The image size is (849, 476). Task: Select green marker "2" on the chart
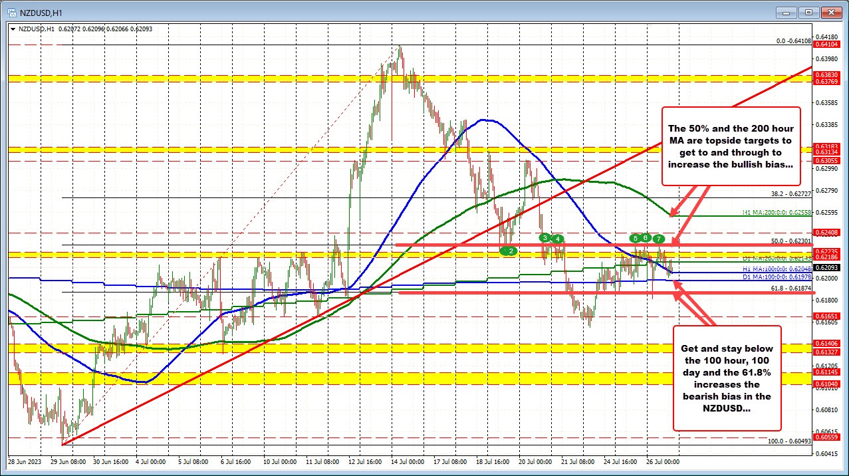pyautogui.click(x=509, y=251)
